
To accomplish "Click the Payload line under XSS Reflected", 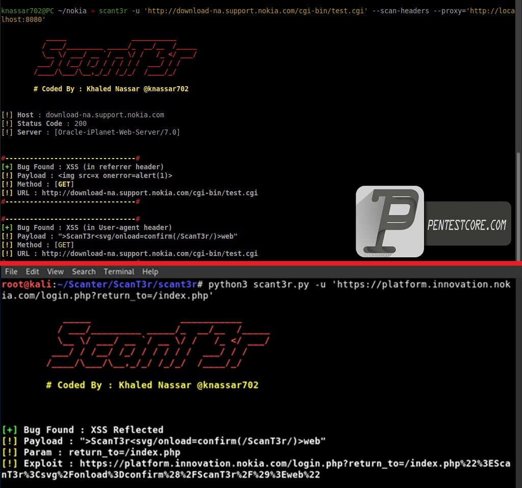I will pyautogui.click(x=164, y=441).
